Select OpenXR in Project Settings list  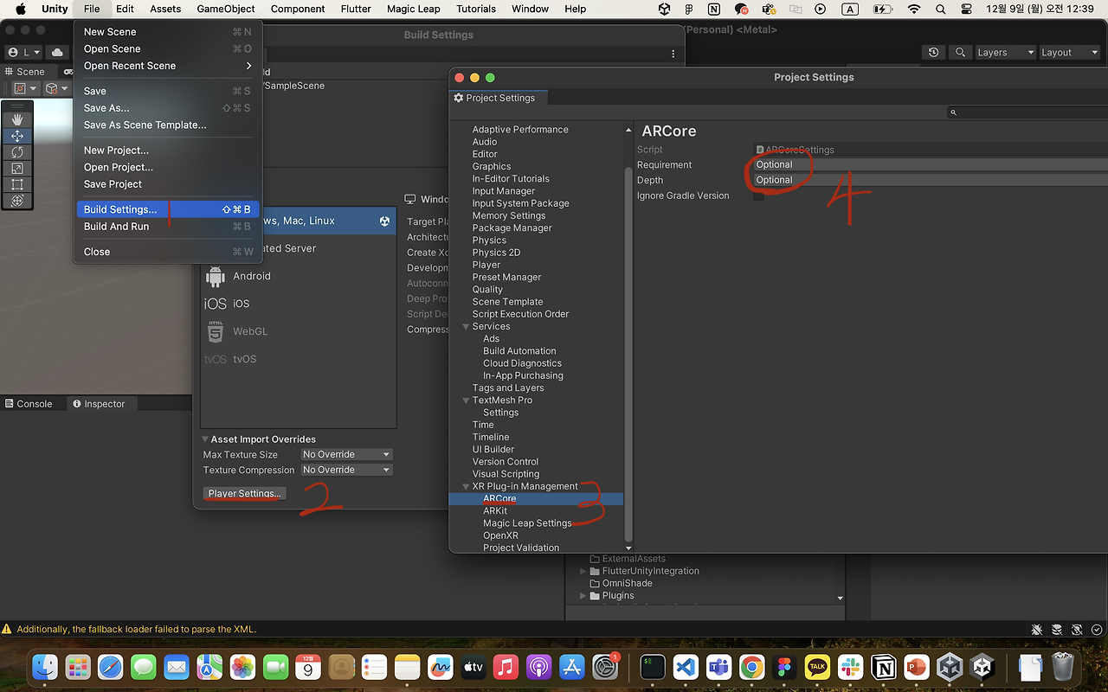point(500,535)
